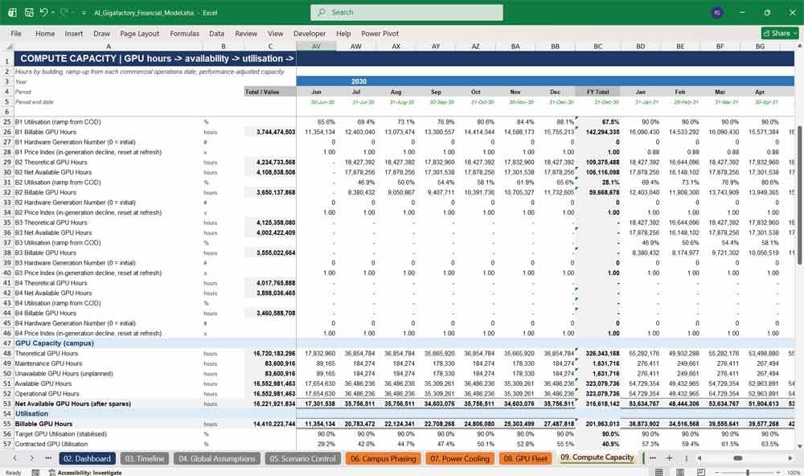Open the Developer ribbon tab
Screen dimensions: 804x476
click(x=310, y=33)
